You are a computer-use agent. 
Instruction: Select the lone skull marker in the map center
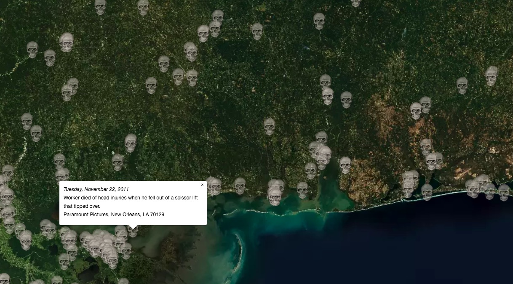click(x=270, y=126)
